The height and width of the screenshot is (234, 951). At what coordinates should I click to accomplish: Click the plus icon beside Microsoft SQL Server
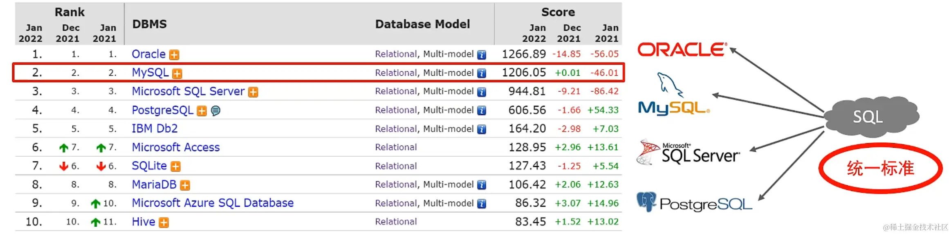click(x=253, y=92)
